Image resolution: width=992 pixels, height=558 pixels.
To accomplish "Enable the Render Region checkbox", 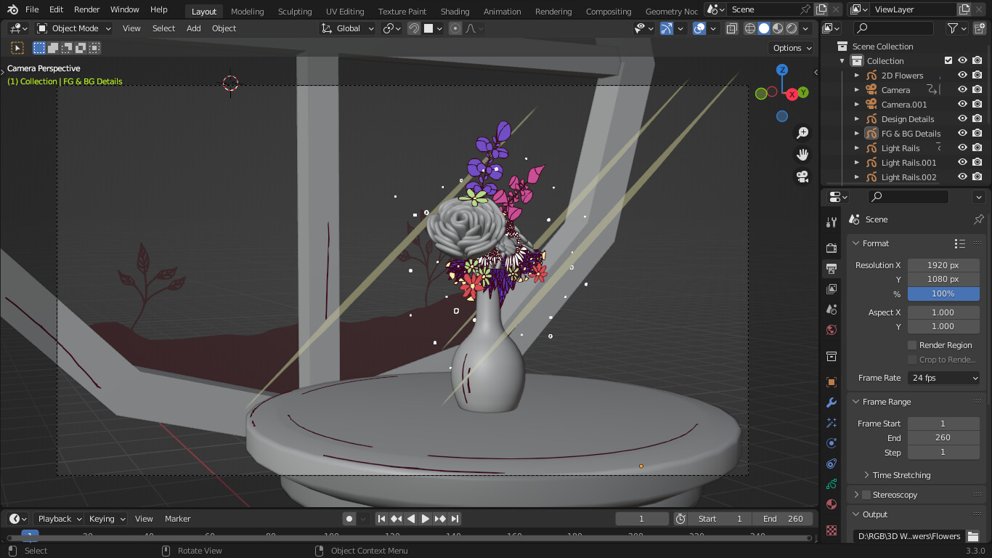I will click(x=912, y=345).
